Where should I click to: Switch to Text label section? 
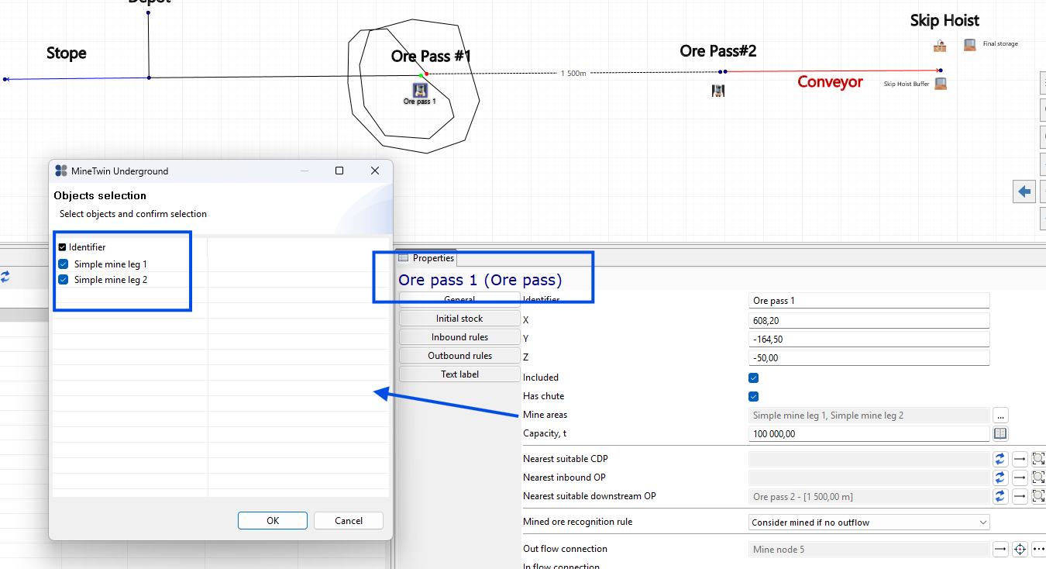(459, 374)
